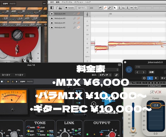The image size is (166, 137).
Task: Click 比較 compare button in jokermain3.5
Action: 152,72
